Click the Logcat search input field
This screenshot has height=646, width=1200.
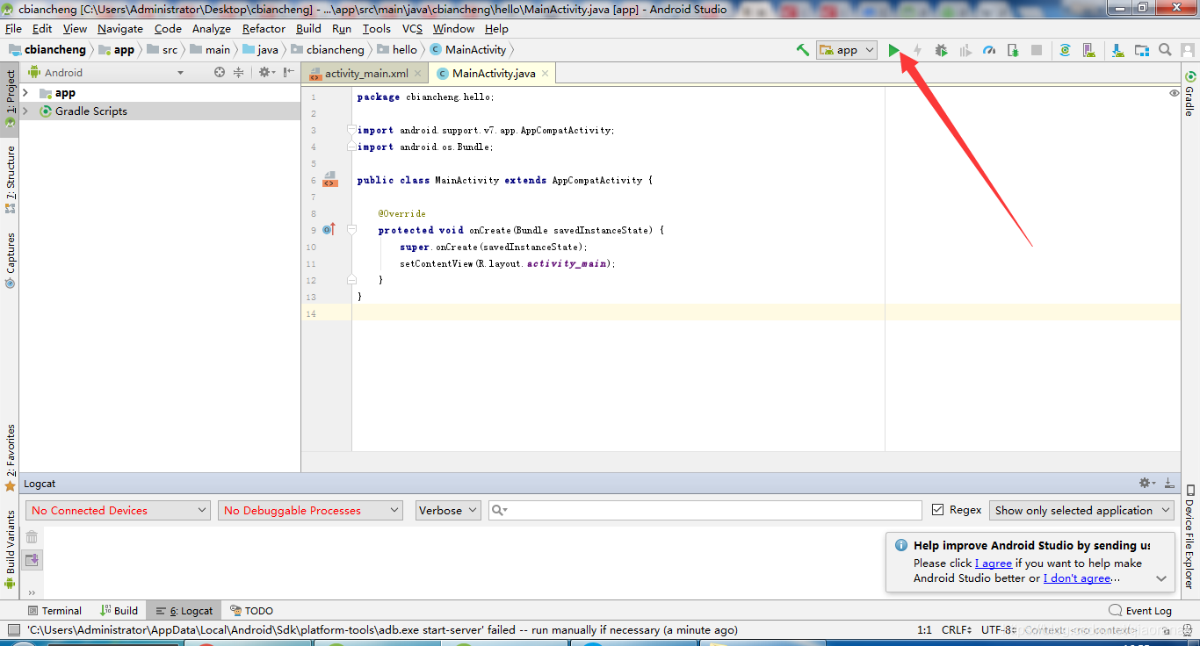coord(705,510)
